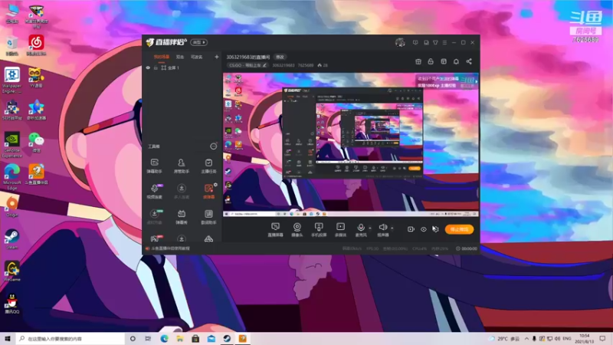Click the live preview canvas
Screen dimensions: 613x345
[351, 144]
